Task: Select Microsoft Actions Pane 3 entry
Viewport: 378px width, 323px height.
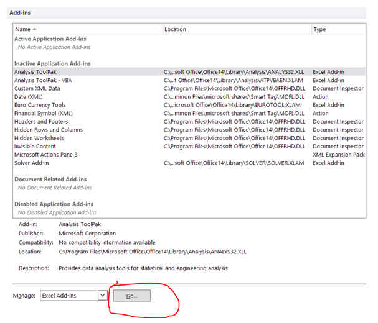Action: (45, 155)
